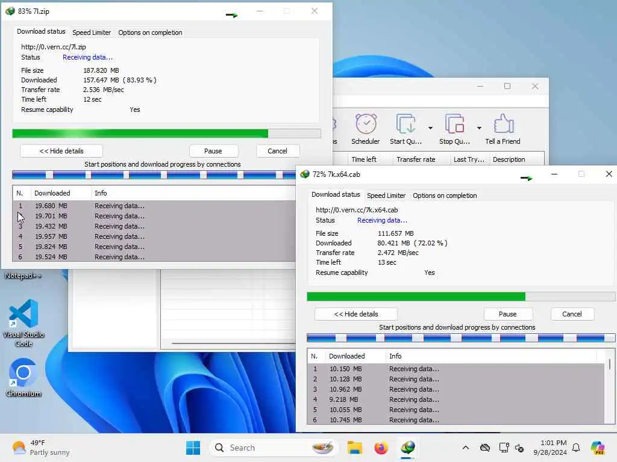The image size is (617, 462).
Task: Open the Chromium desktop shortcut
Action: pyautogui.click(x=23, y=378)
